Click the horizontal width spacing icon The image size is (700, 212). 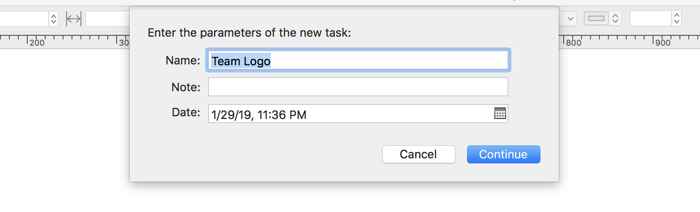coord(73,19)
